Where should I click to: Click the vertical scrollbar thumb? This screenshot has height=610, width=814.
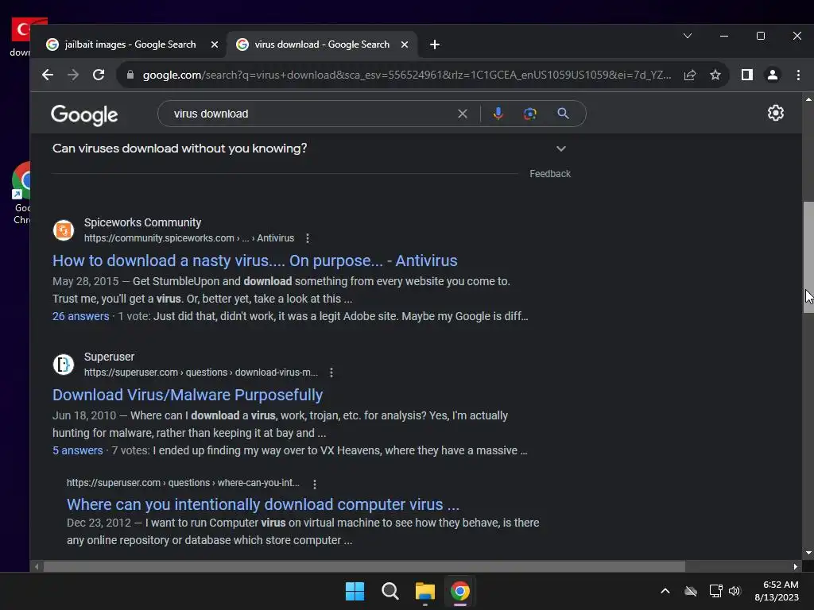click(x=808, y=257)
